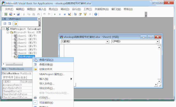This screenshot has width=176, height=107.
Task: Open the 视图(V) menu
Action: tap(31, 9)
